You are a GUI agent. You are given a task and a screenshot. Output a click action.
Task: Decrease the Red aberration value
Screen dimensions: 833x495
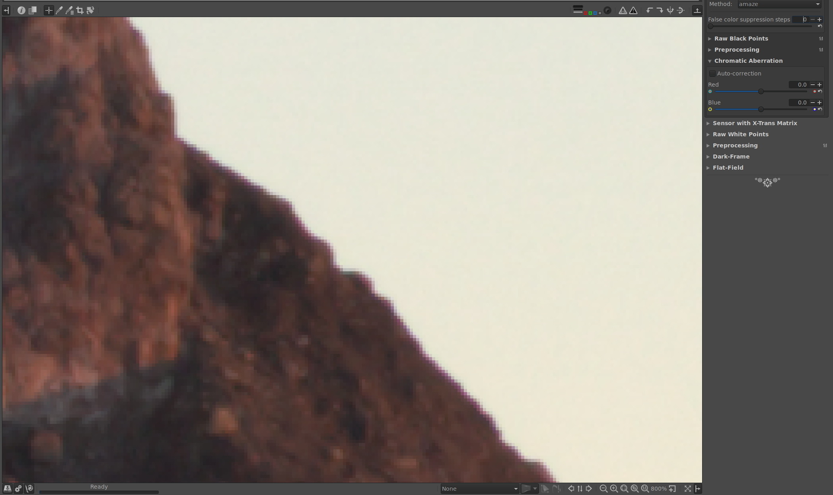pyautogui.click(x=813, y=85)
